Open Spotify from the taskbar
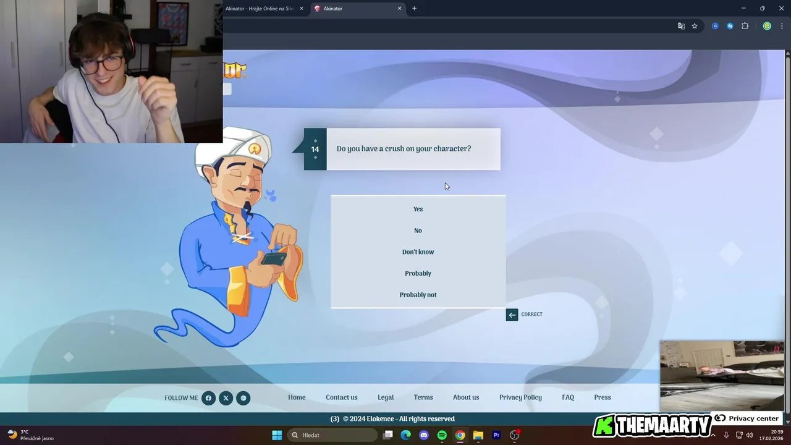This screenshot has width=791, height=445. 442,435
